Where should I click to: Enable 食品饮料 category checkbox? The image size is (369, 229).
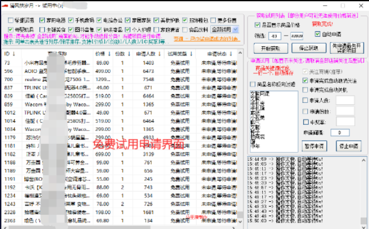click(185, 30)
